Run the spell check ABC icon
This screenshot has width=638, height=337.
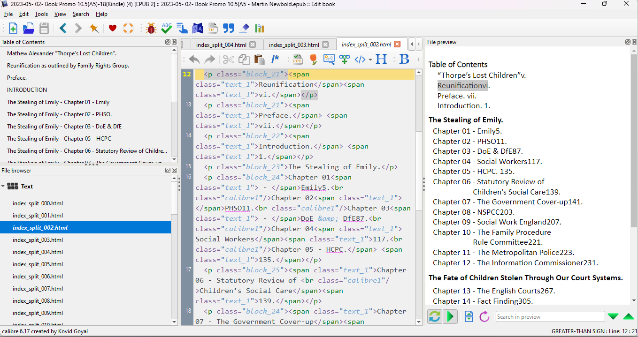[x=166, y=29]
